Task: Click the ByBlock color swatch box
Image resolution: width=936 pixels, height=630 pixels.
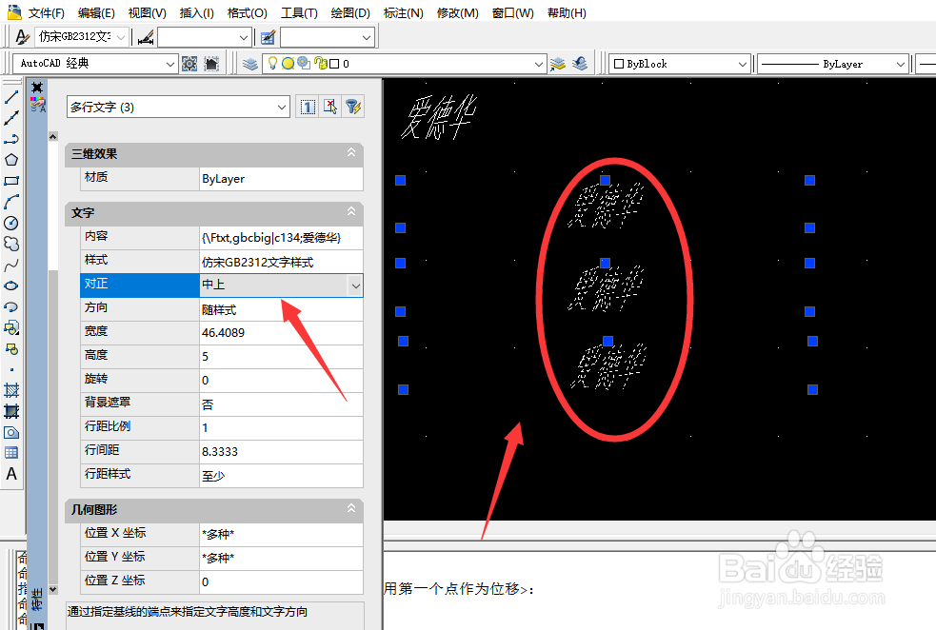Action: [x=619, y=64]
